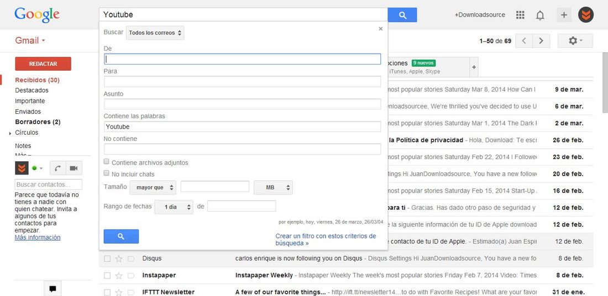Open the Google apps grid icon

pos(520,15)
